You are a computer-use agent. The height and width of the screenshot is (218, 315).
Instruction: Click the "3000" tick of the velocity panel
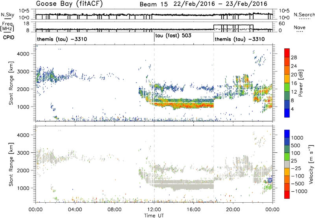[23, 153]
